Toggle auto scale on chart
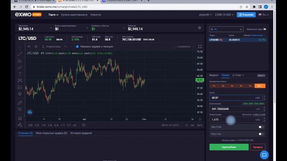 200,125
